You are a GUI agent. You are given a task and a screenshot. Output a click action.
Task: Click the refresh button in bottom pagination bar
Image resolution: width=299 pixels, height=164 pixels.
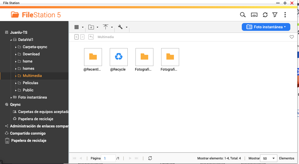[x=150, y=158]
